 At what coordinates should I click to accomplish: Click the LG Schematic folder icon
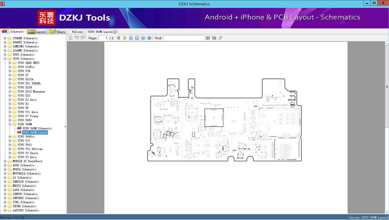(x=10, y=177)
